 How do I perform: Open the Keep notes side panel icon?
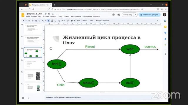coord(165,27)
